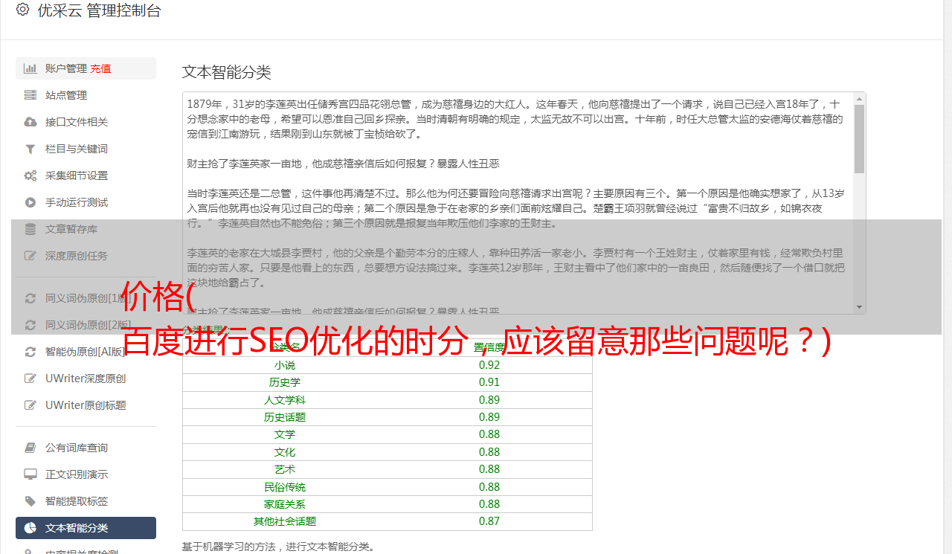Open the UWriter深度原创 menu item
The height and width of the screenshot is (554, 952).
click(x=85, y=379)
